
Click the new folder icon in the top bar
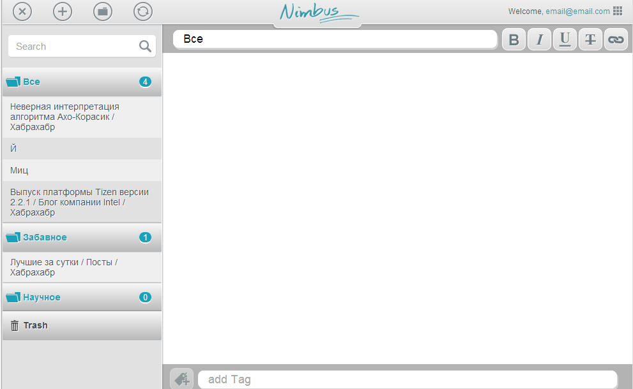click(x=103, y=11)
